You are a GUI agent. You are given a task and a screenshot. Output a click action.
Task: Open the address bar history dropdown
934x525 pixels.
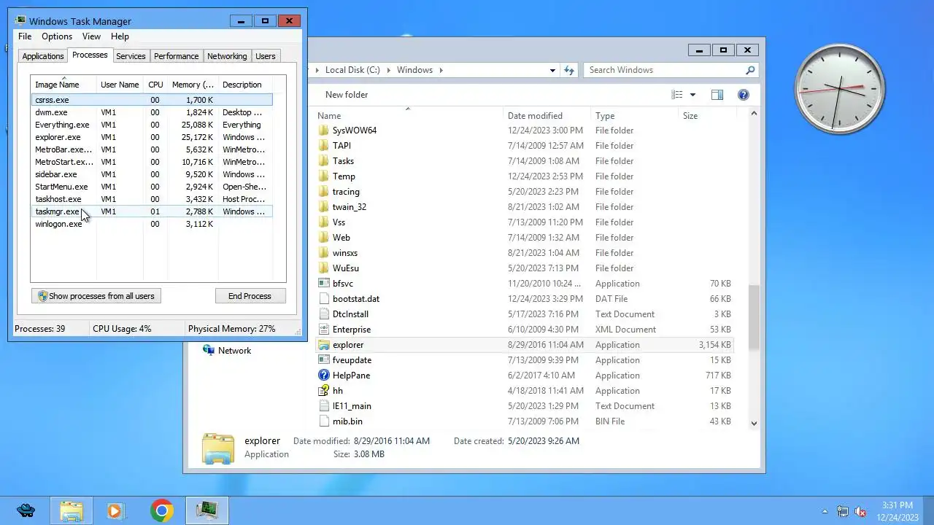pos(552,70)
